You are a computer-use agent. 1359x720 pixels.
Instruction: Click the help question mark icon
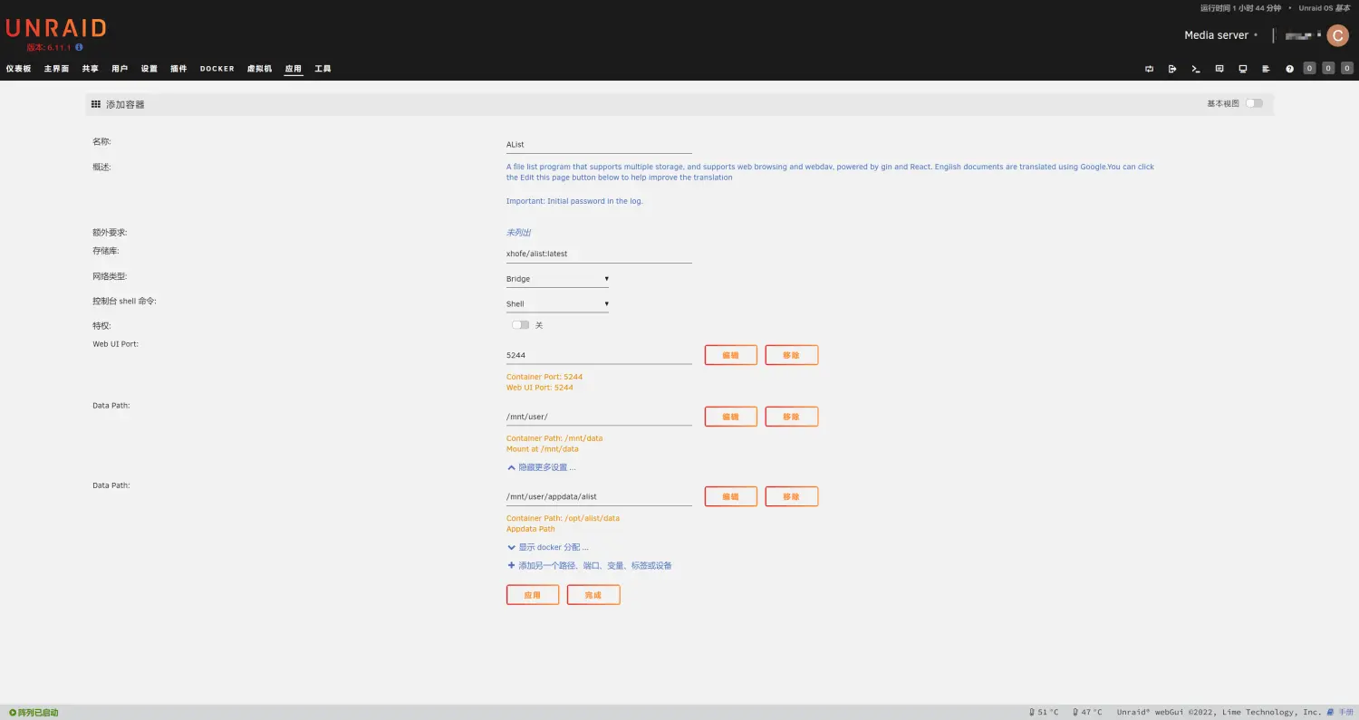click(1289, 69)
